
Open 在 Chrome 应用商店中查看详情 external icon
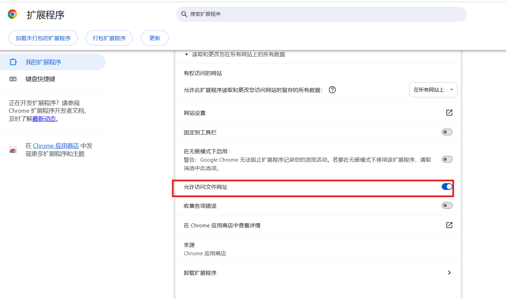449,225
